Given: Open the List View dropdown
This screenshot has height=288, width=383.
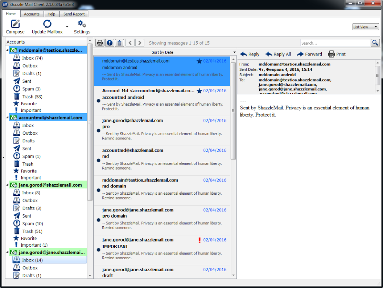Looking at the screenshot, I should click(366, 27).
